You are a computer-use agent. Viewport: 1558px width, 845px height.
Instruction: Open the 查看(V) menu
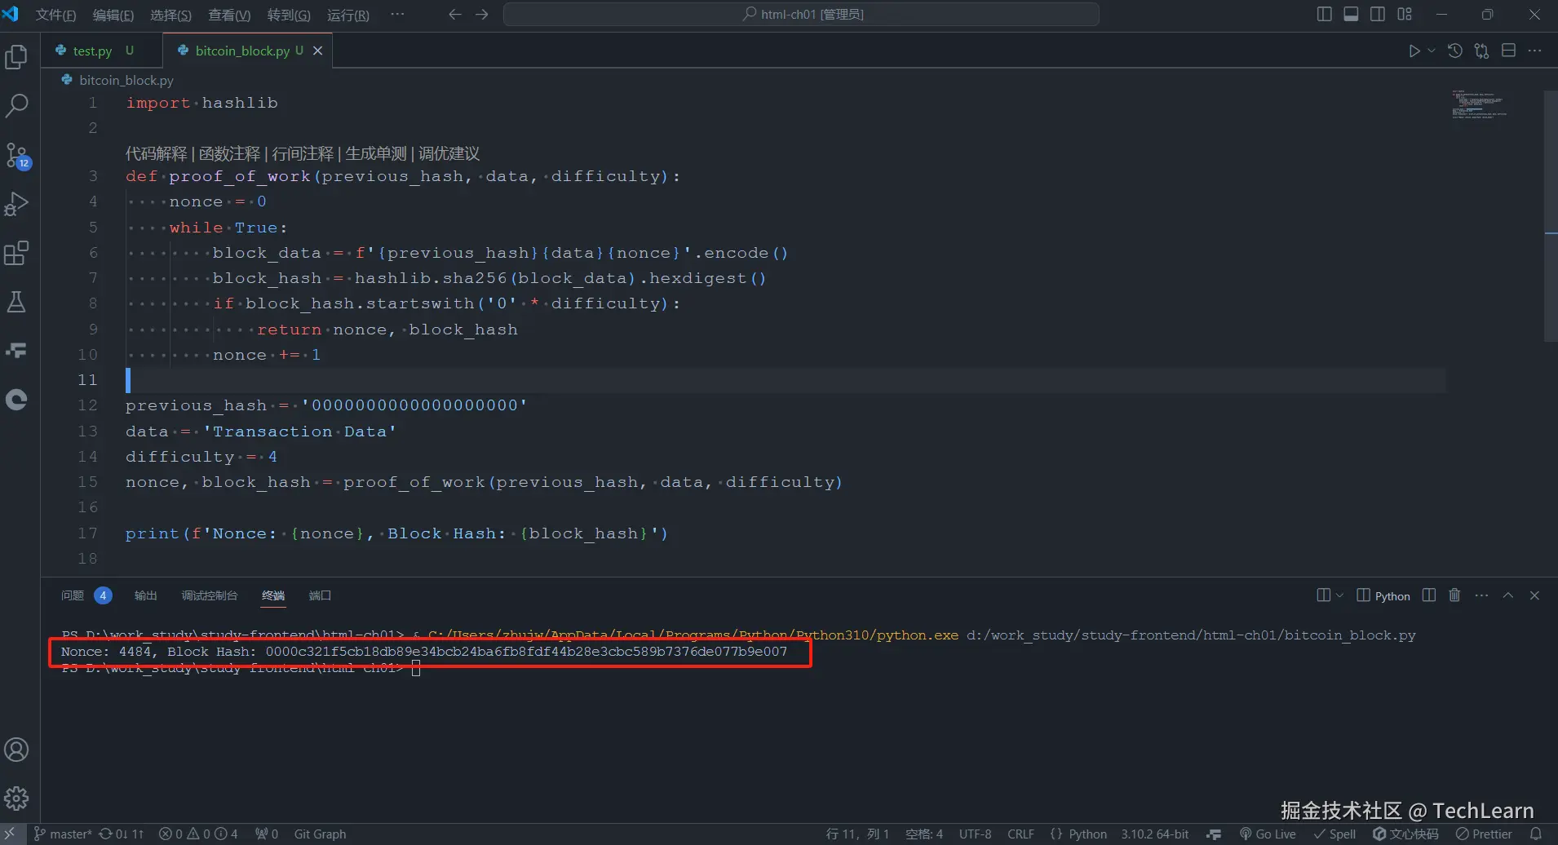(x=229, y=15)
